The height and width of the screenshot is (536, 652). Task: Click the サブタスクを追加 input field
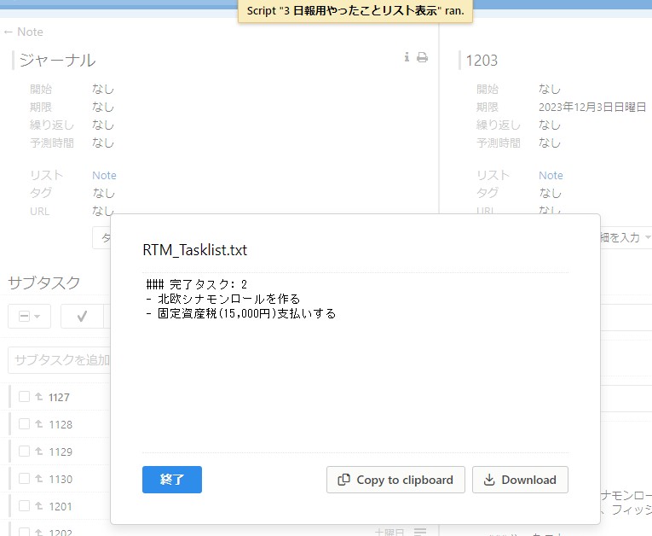click(60, 360)
